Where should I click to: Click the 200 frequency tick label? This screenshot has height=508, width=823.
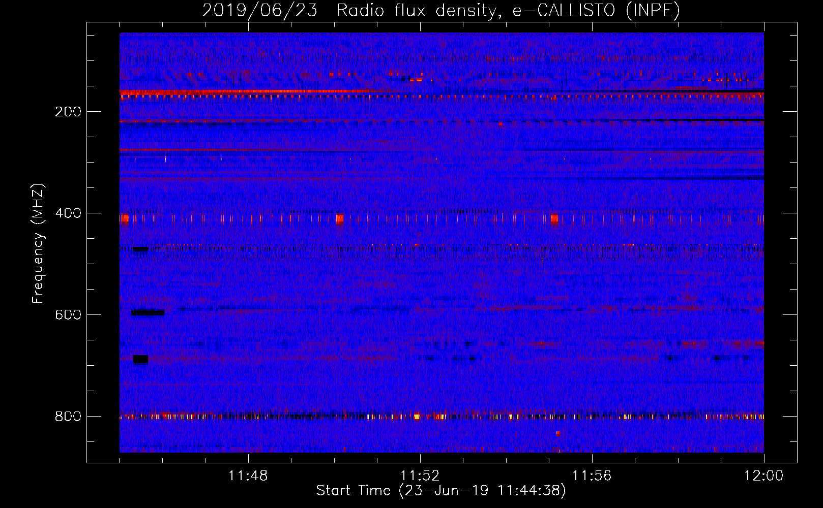pos(68,112)
